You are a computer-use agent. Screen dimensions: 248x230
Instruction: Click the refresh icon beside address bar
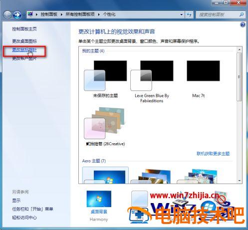click(189, 14)
